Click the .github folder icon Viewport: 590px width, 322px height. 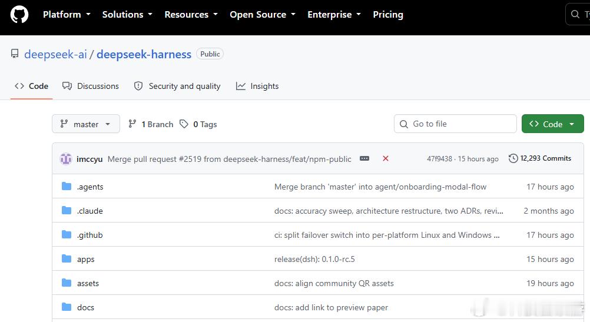pyautogui.click(x=67, y=234)
